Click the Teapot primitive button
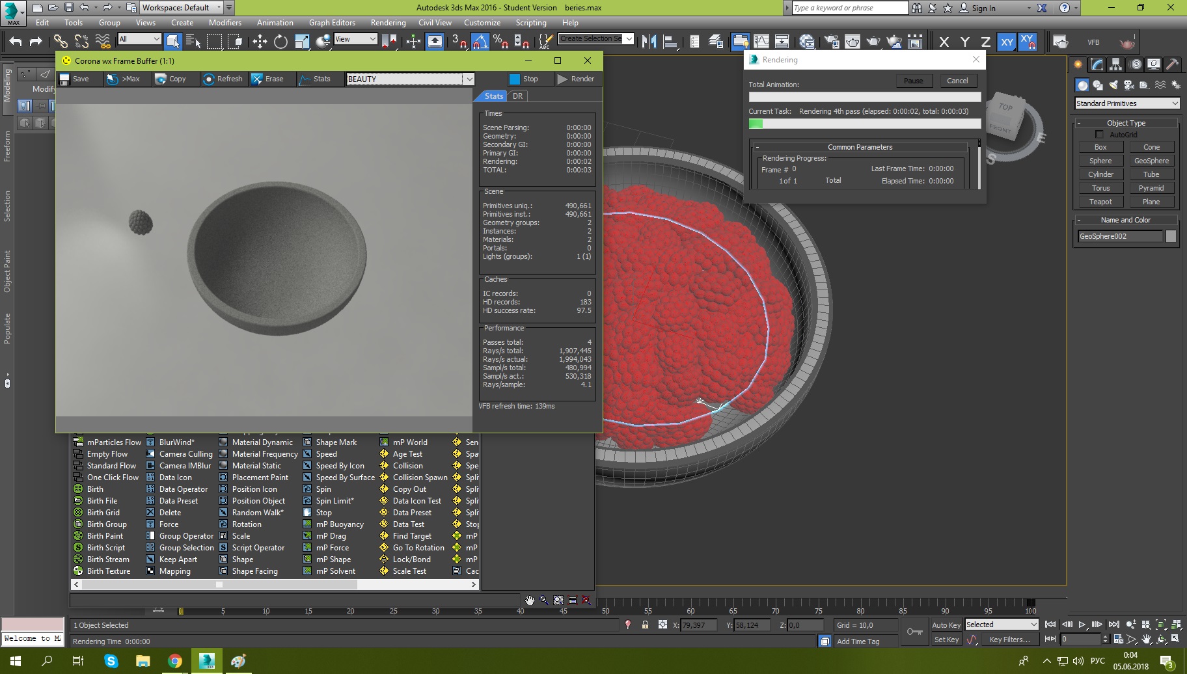Image resolution: width=1187 pixels, height=674 pixels. coord(1100,202)
